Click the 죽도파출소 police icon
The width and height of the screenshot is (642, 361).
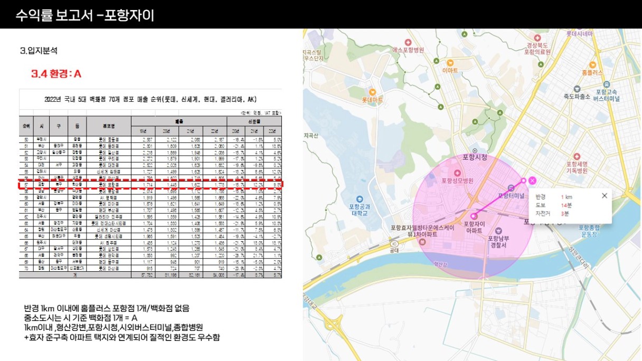point(577,89)
